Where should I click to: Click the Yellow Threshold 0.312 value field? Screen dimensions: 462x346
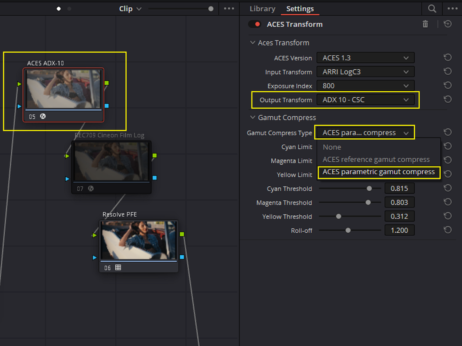pyautogui.click(x=399, y=217)
